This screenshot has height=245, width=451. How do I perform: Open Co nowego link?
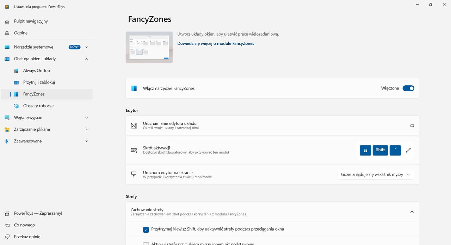[x=47, y=225]
